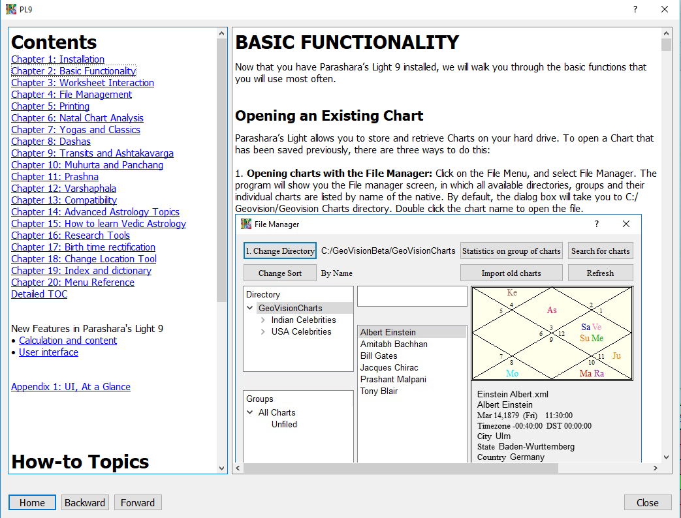Open Chapter 5: Printing link
Screen dimensions: 681x518
pos(50,106)
